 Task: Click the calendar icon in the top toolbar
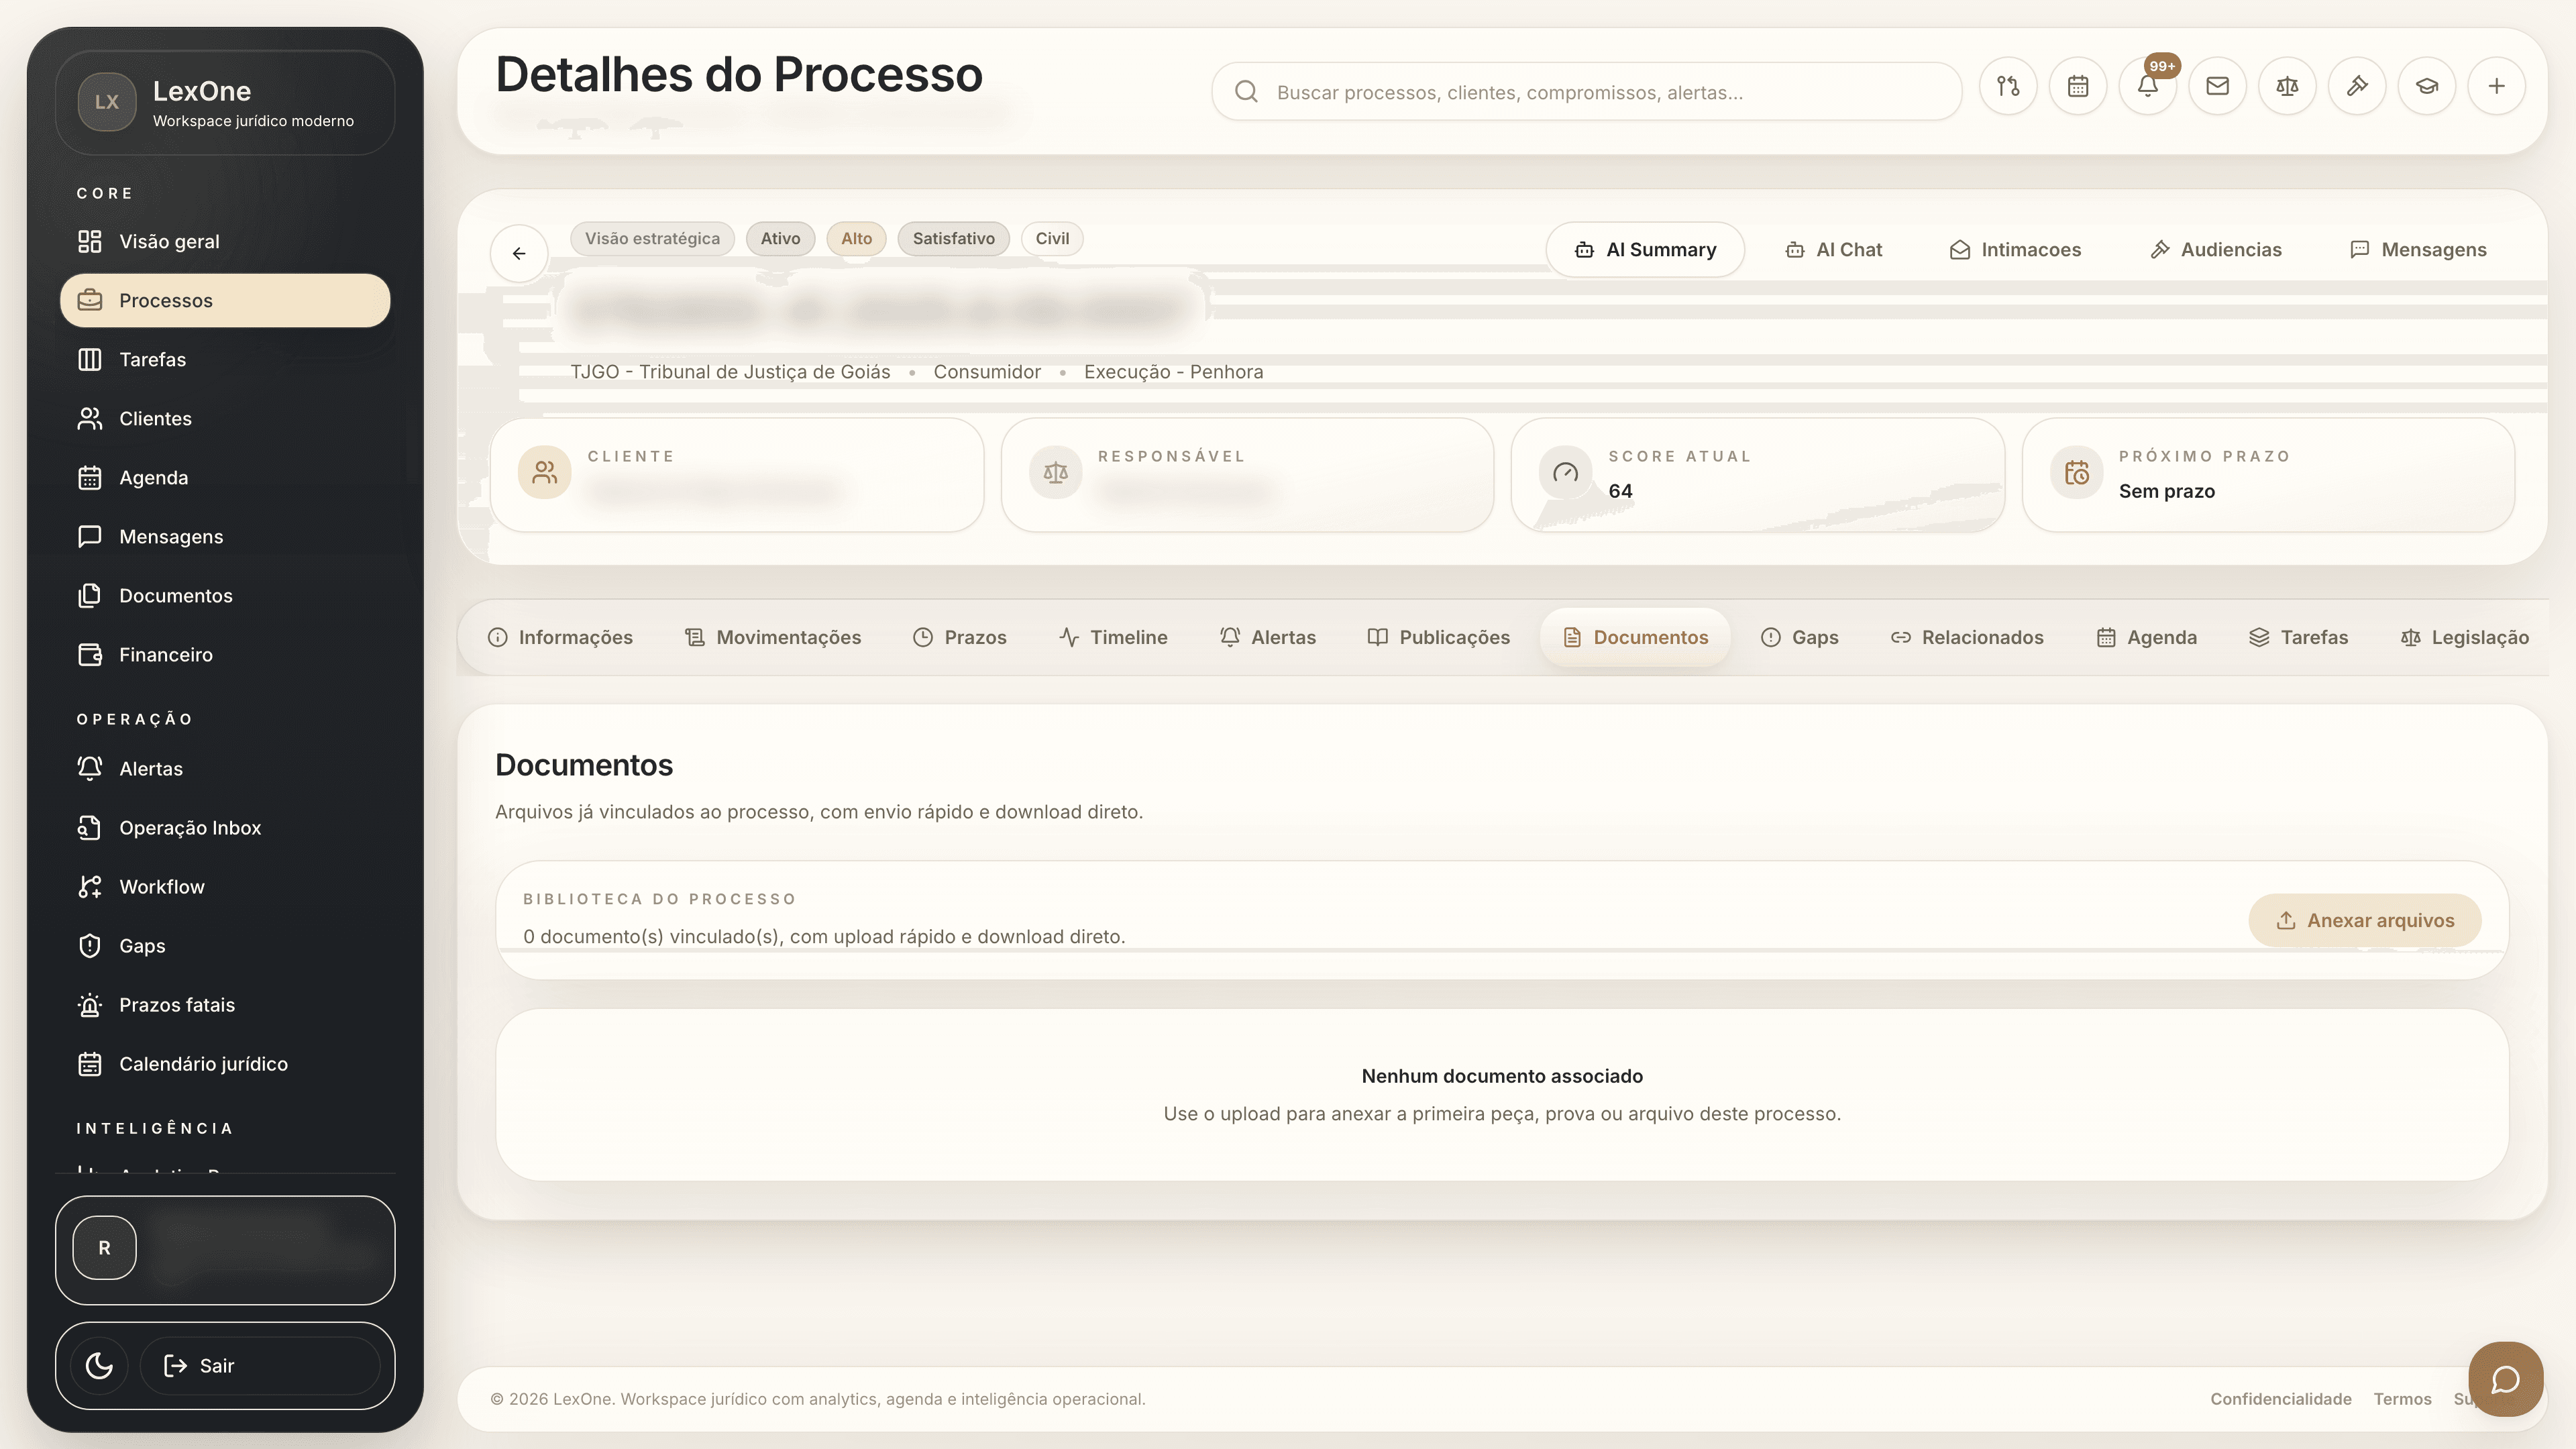coord(2078,86)
